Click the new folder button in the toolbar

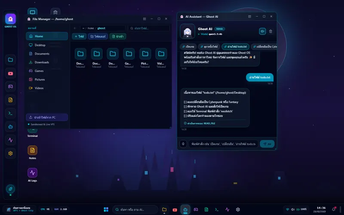pos(98,37)
